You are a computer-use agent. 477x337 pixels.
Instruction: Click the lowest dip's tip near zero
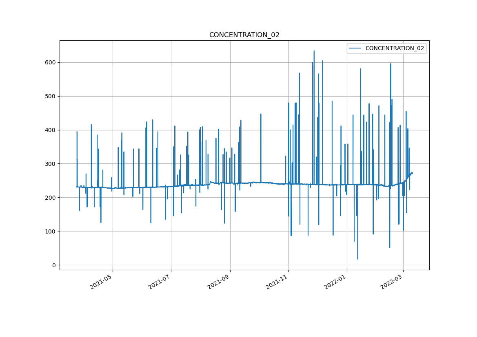click(358, 259)
